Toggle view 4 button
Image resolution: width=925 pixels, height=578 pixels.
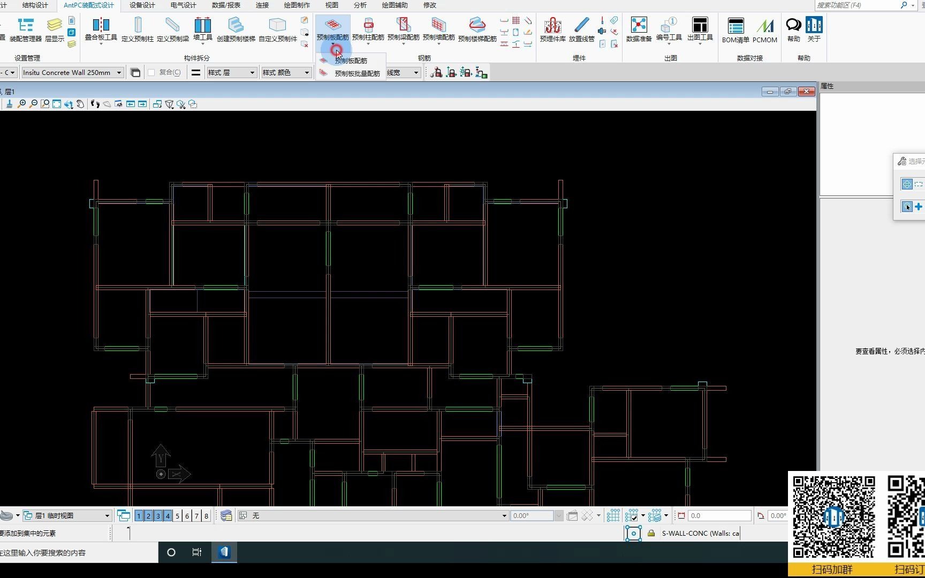(x=168, y=515)
